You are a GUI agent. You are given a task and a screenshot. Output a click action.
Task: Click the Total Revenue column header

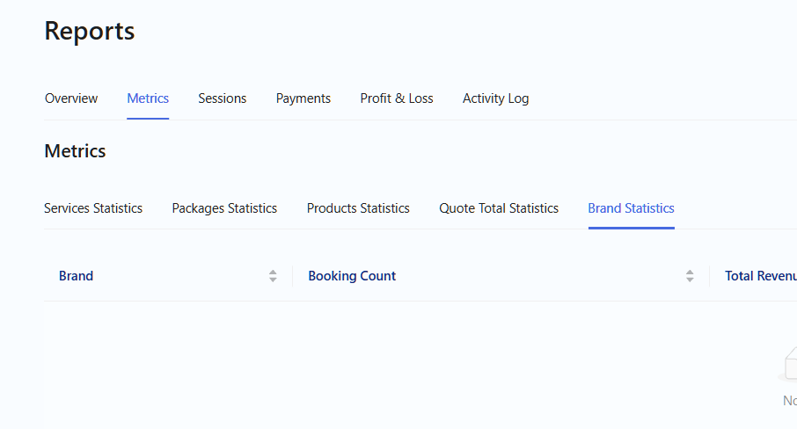pyautogui.click(x=761, y=276)
